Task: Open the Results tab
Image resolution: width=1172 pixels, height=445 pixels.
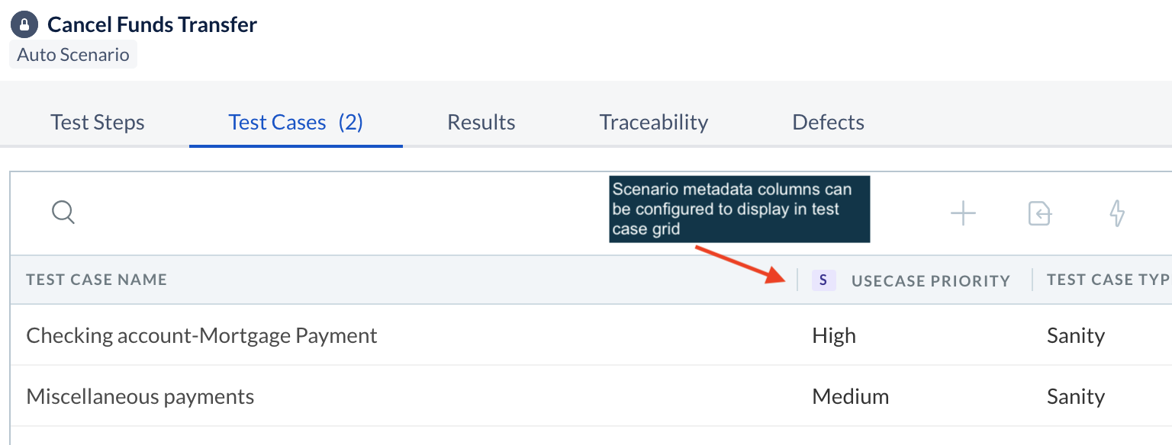Action: pyautogui.click(x=481, y=123)
